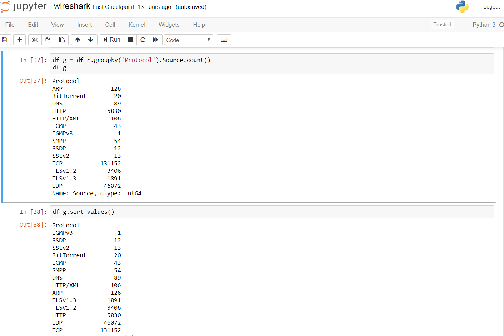This screenshot has height=336, width=504.
Task: Click the Python 3 kernel name
Action: coord(484,25)
